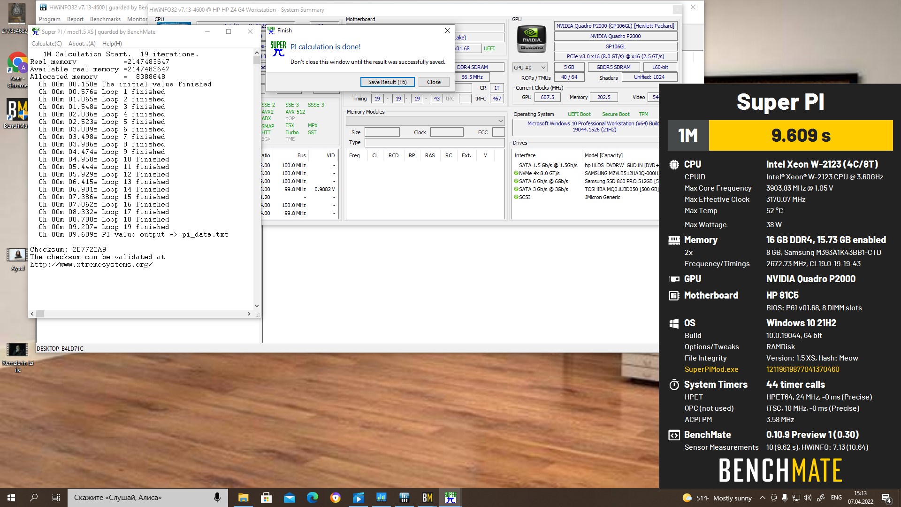Click the NVIDIA Quadro GPU logo
901x507 pixels.
click(531, 39)
